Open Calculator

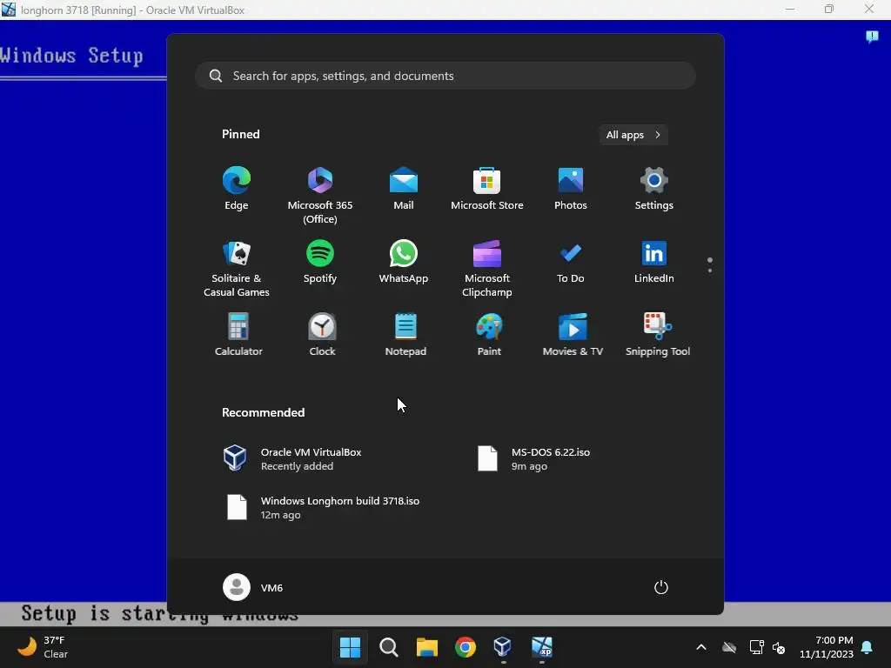point(238,335)
